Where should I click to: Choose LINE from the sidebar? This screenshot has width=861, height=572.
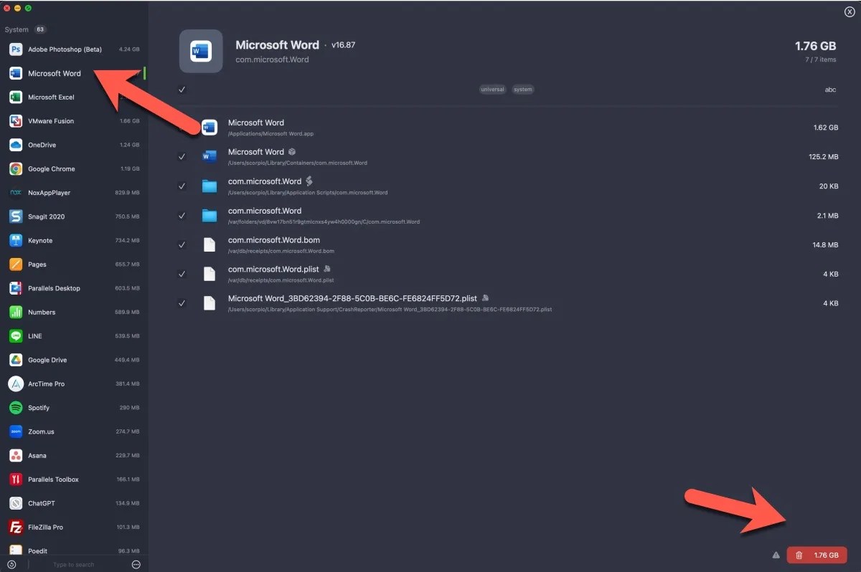click(x=74, y=336)
